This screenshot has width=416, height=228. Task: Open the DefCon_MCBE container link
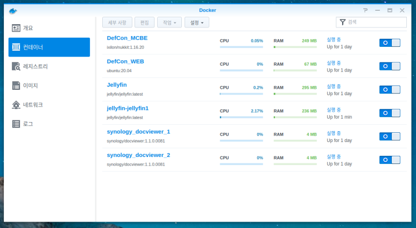127,38
